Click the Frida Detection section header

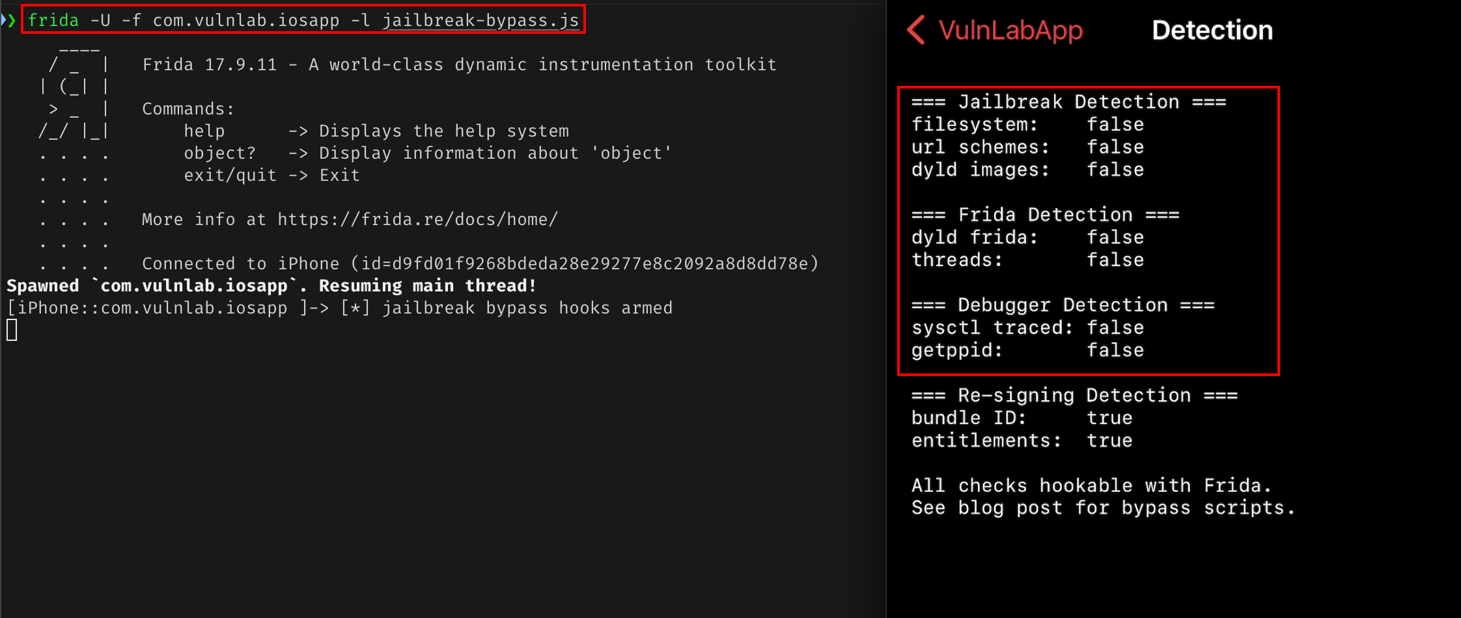[x=1045, y=215]
